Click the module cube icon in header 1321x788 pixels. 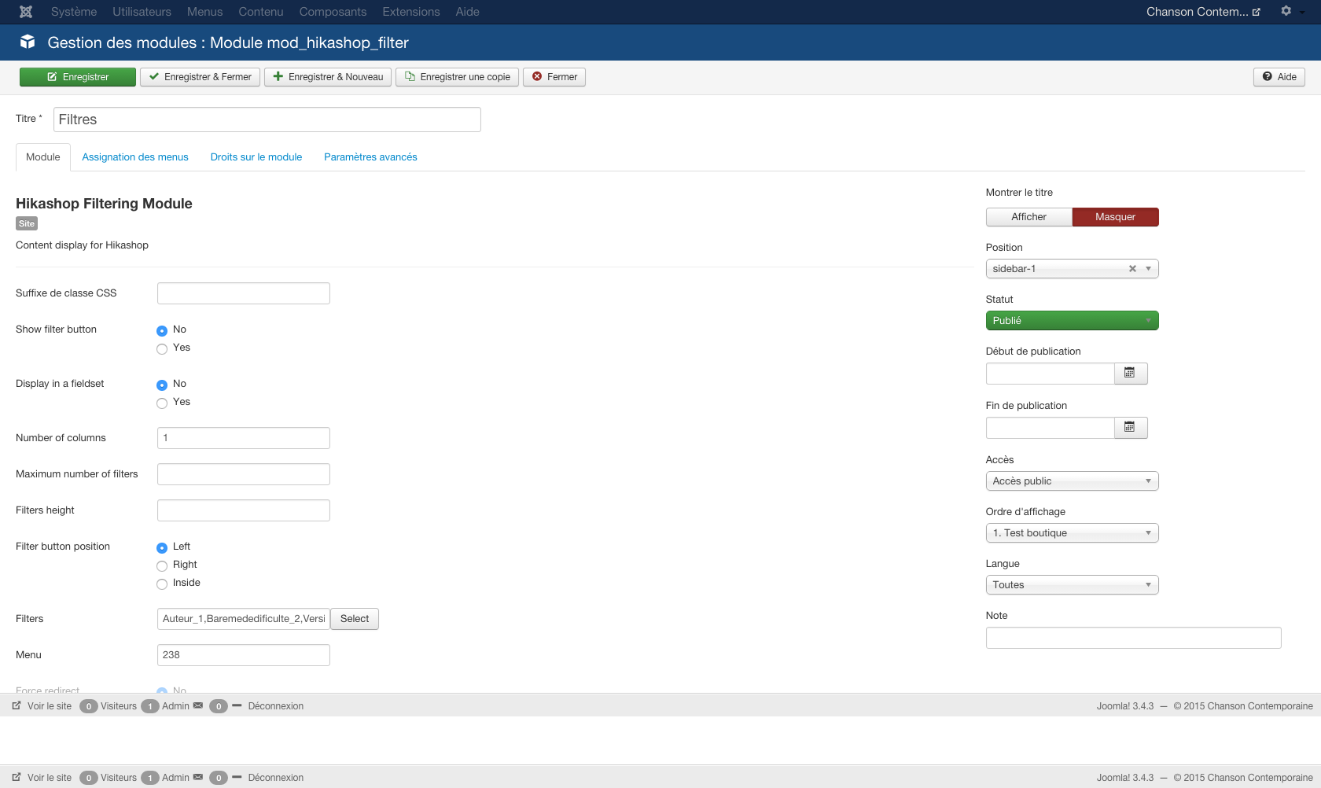(28, 42)
